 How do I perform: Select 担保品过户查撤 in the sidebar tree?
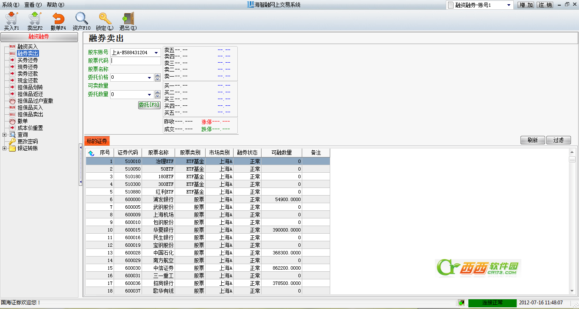pyautogui.click(x=35, y=101)
